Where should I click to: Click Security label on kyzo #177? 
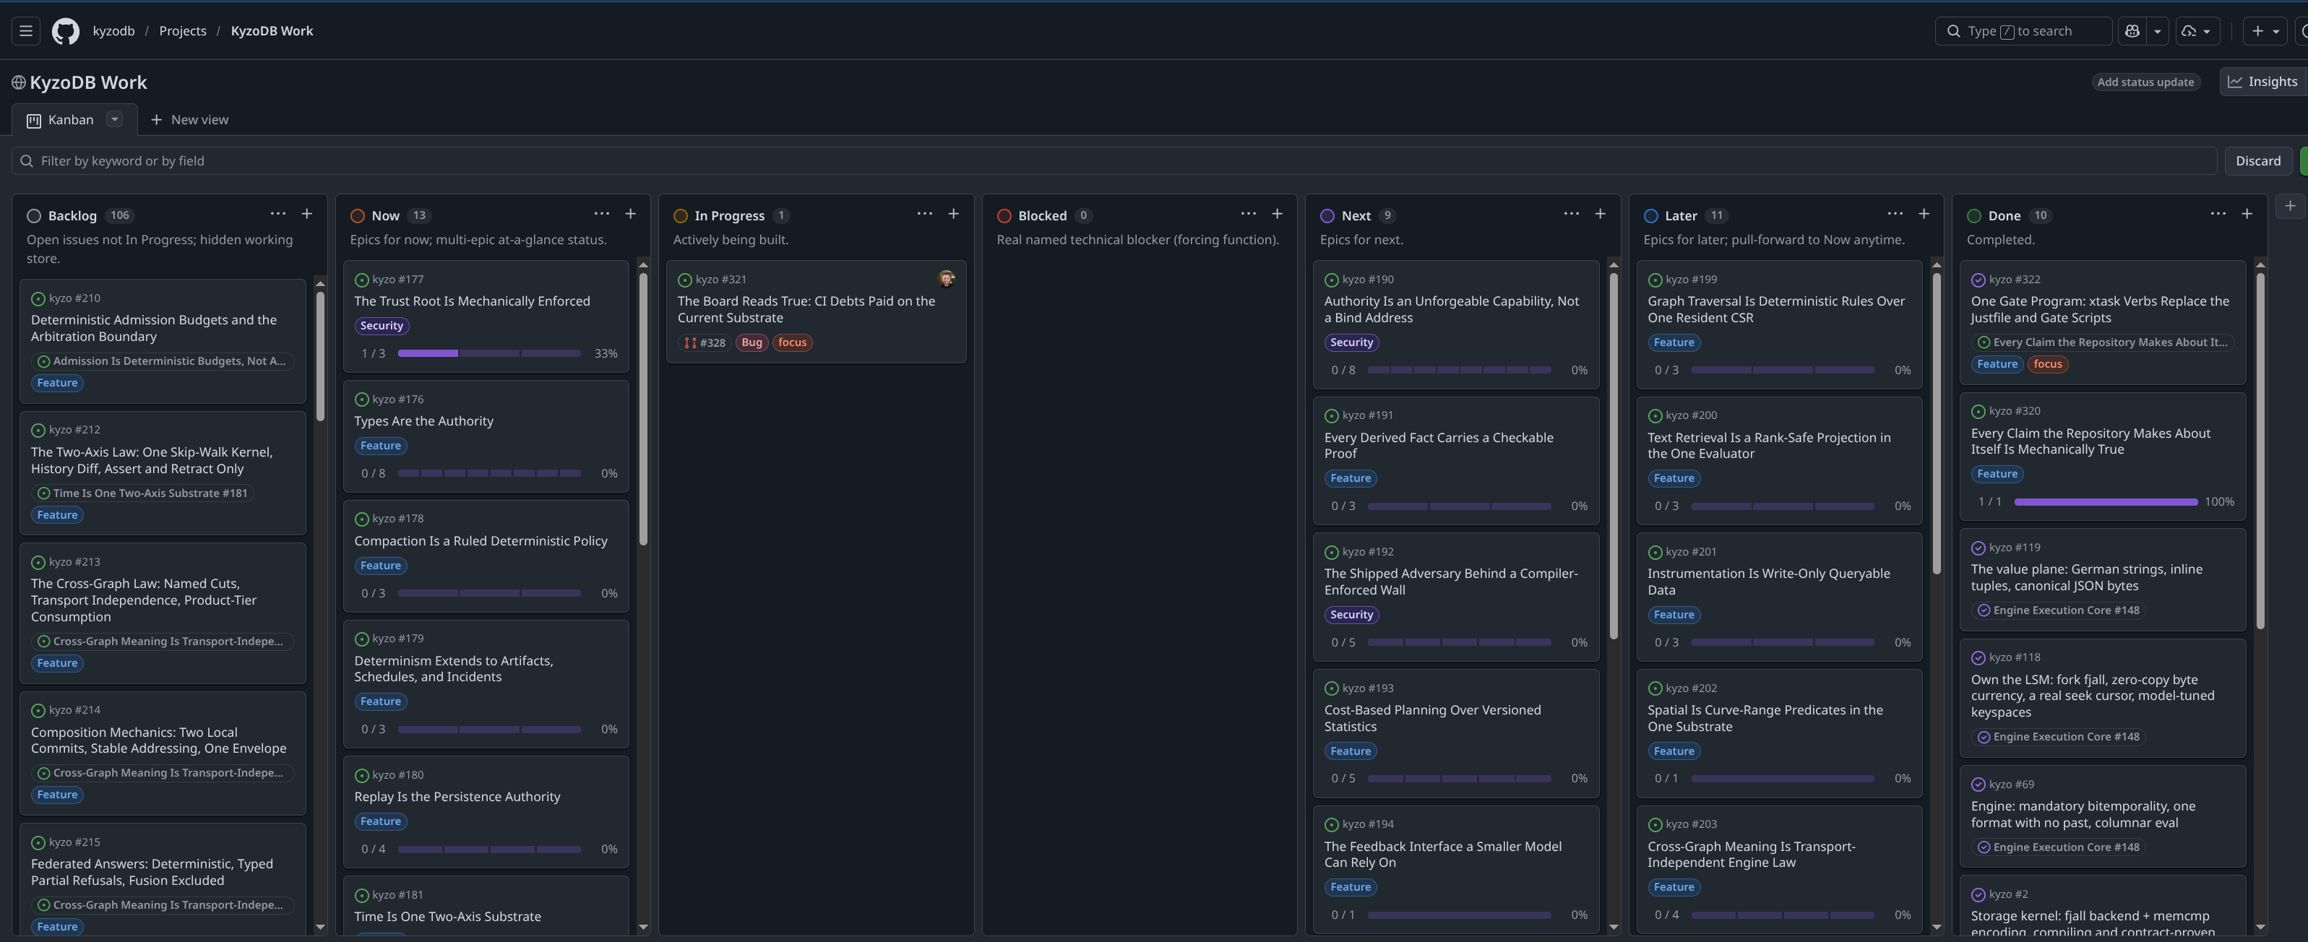click(382, 327)
